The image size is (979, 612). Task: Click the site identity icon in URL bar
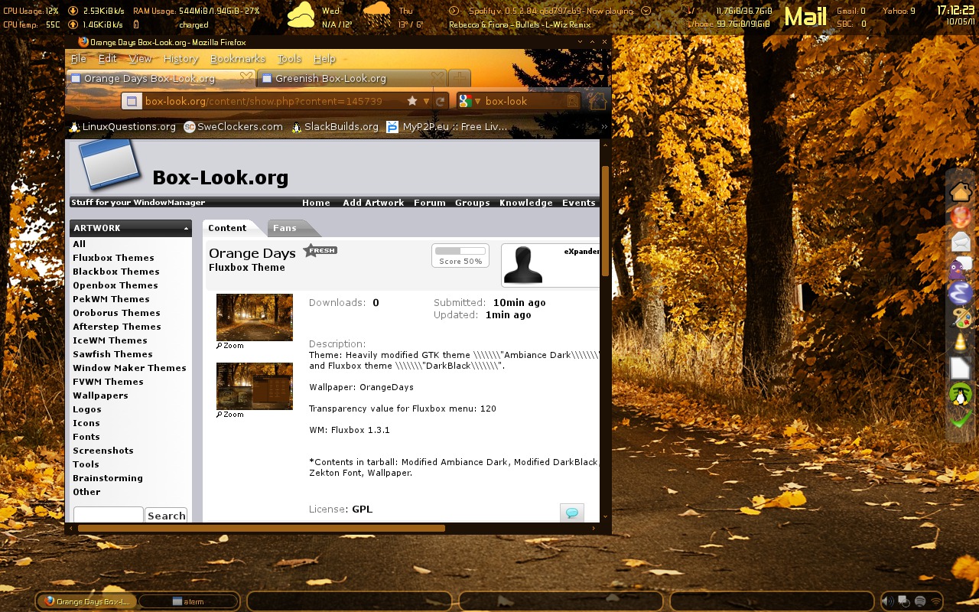pos(132,101)
